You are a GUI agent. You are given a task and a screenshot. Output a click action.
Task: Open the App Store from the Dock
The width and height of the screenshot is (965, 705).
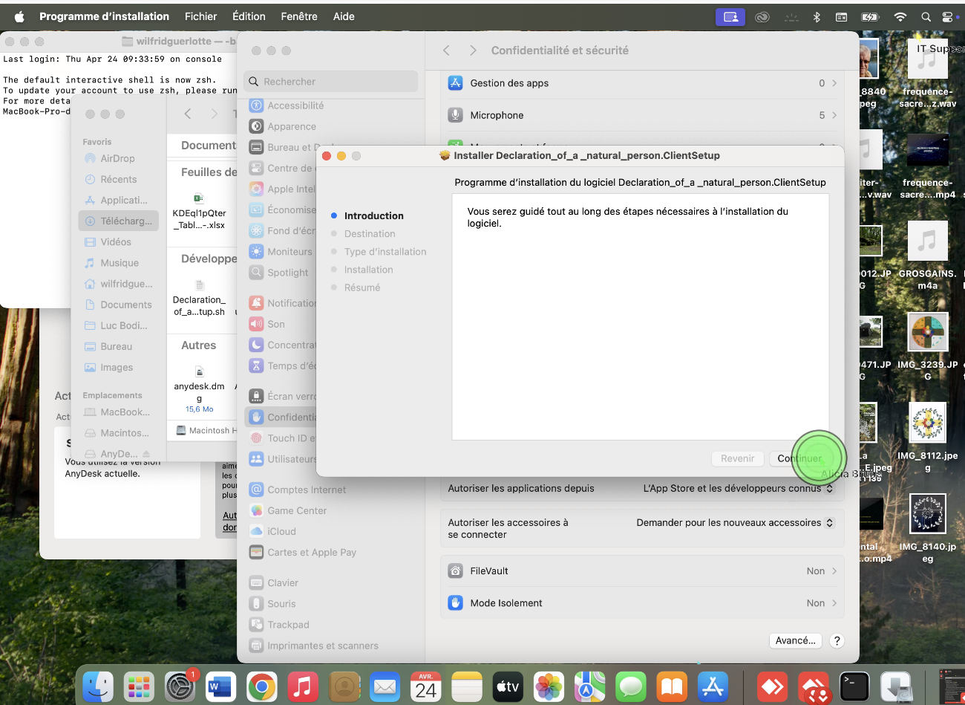coord(712,686)
